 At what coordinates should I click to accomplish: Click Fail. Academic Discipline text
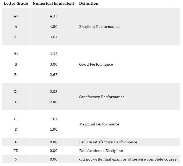[101, 151]
